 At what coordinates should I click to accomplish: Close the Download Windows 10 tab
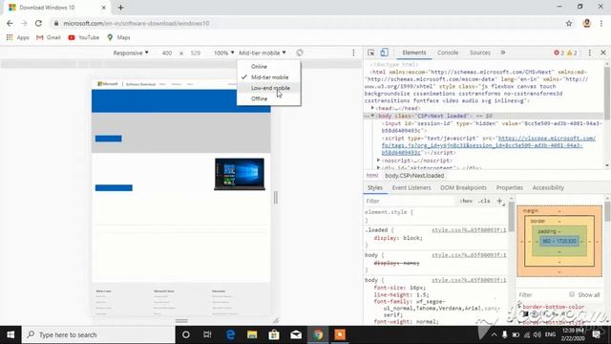coord(104,8)
